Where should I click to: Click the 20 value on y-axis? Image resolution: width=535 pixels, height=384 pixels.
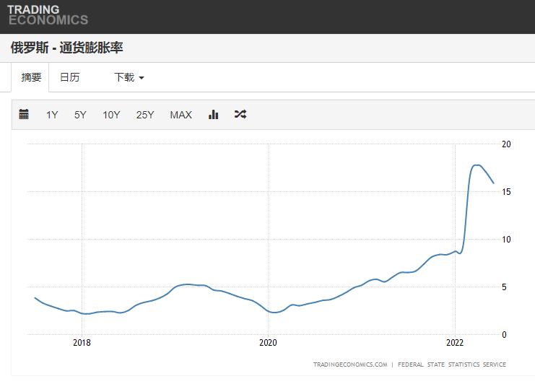click(x=506, y=144)
